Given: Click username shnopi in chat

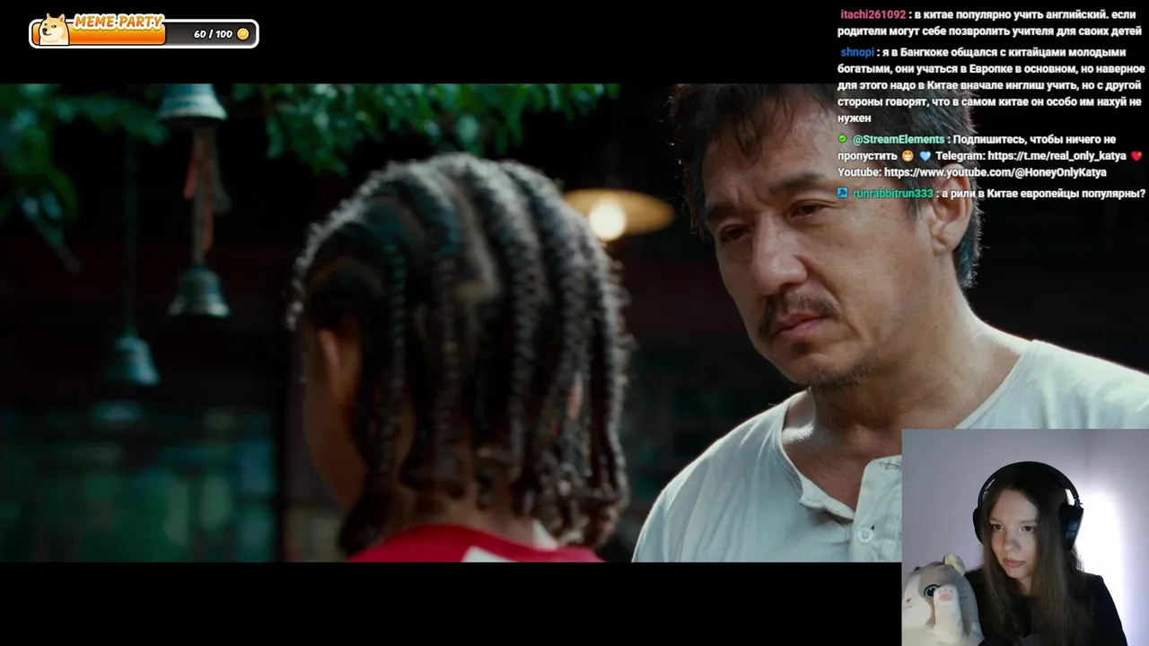Looking at the screenshot, I should click(x=857, y=52).
